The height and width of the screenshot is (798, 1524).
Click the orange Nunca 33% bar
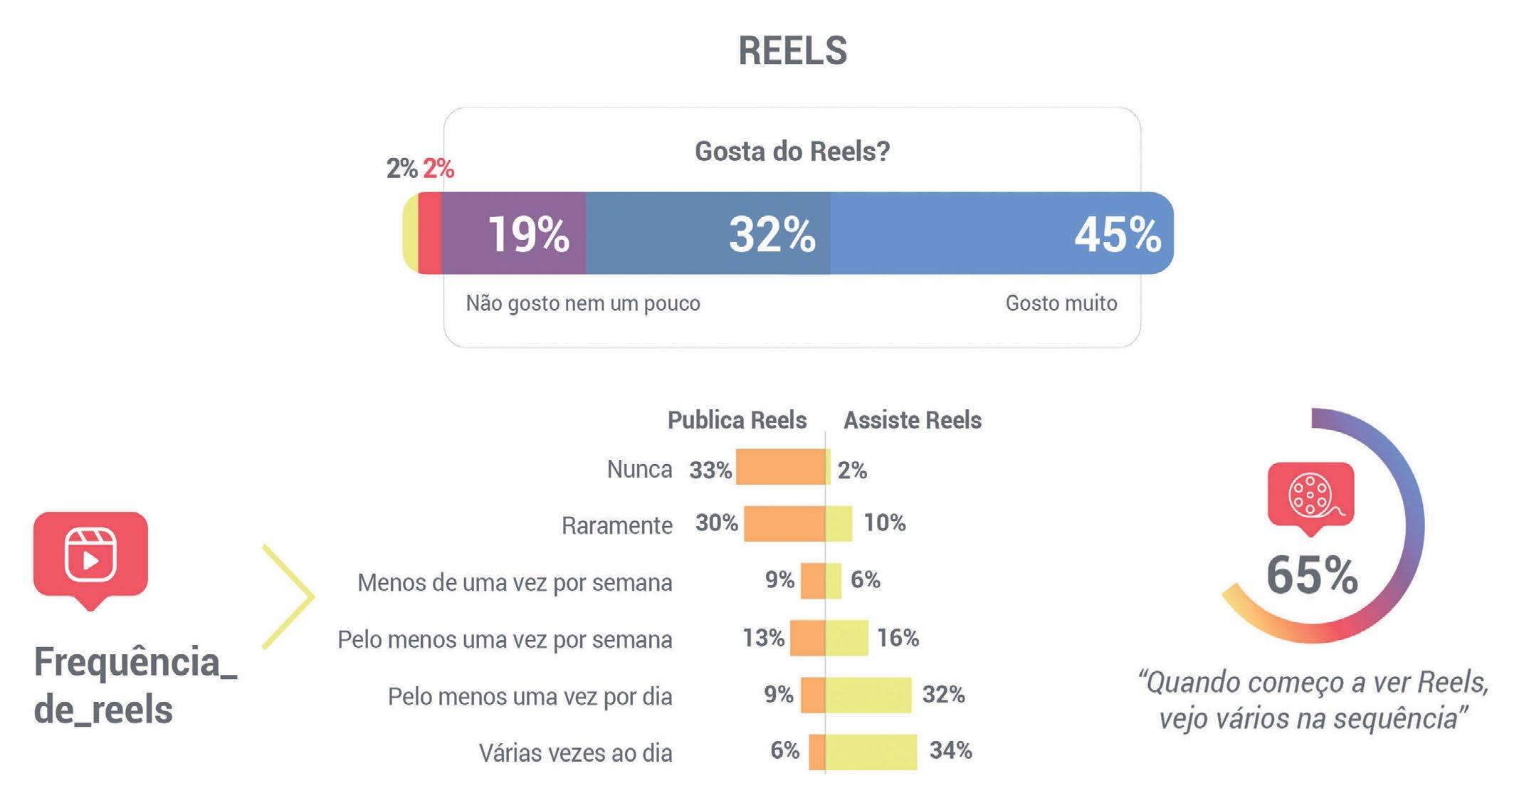[780, 468]
